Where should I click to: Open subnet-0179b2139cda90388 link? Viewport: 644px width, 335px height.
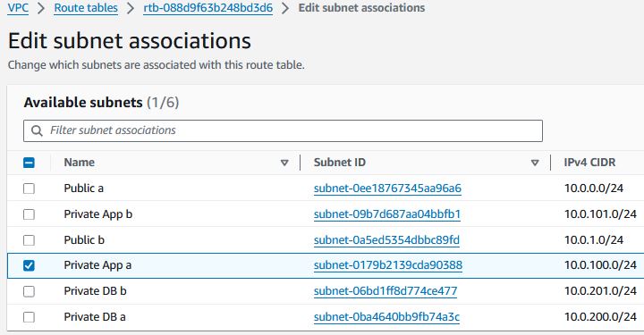387,265
